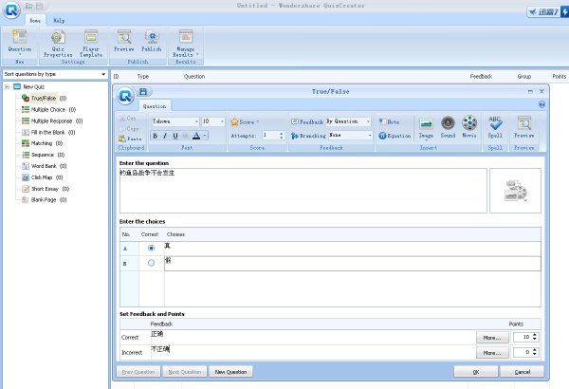This screenshot has height=389, width=569.
Task: Click the help icon in dialog ribbon
Action: (541, 104)
